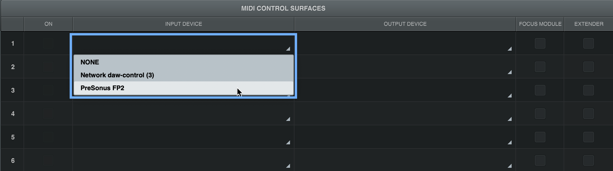Open the Output Device dropdown for surface 1
Viewport: 613px width, 171px height.
[406, 43]
